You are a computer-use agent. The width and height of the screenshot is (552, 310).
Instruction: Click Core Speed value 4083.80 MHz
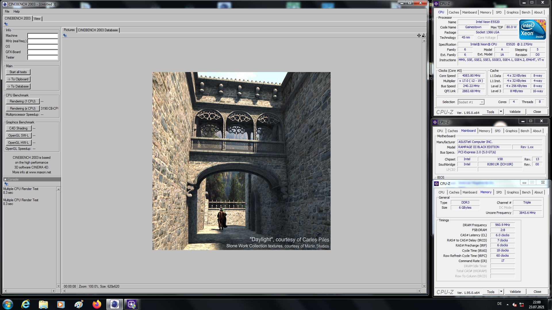(471, 76)
